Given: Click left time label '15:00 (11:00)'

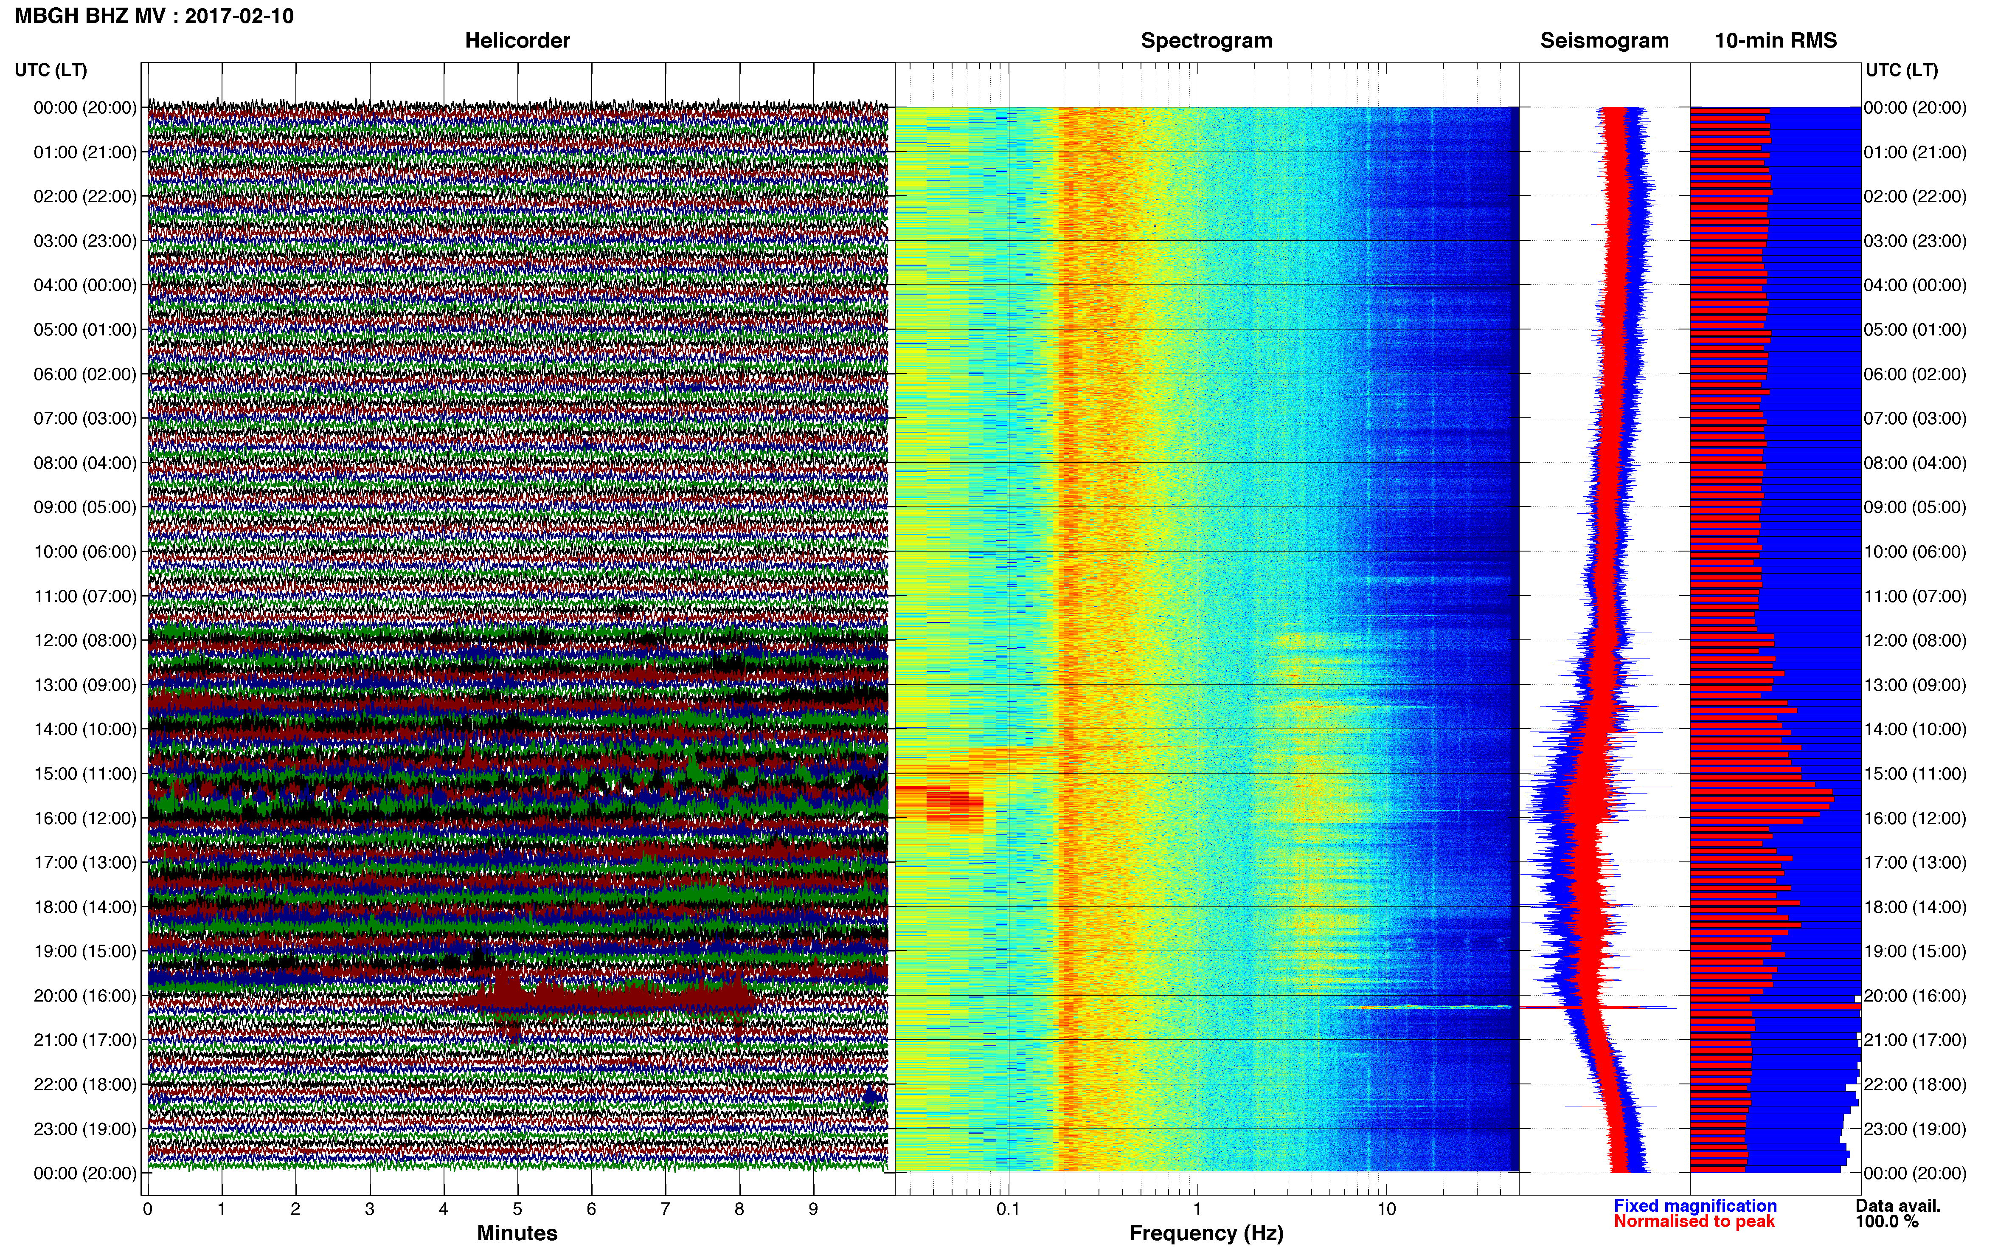Looking at the screenshot, I should [x=85, y=774].
